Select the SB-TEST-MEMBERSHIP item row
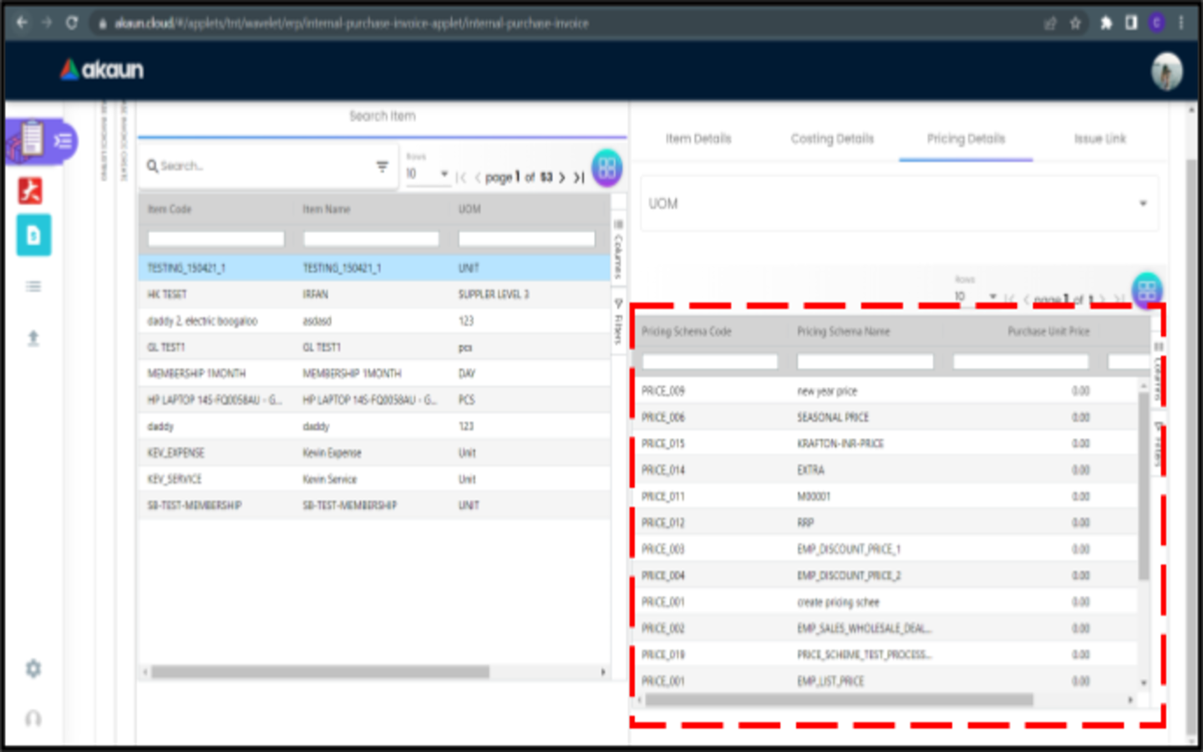 [374, 506]
